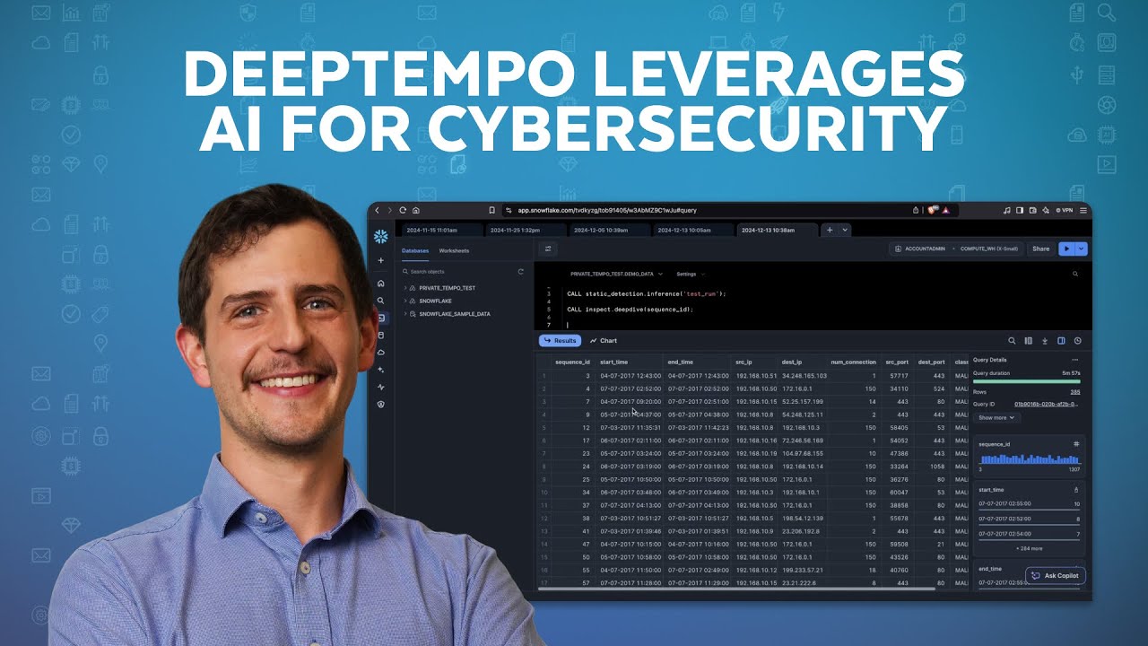The width and height of the screenshot is (1148, 646).
Task: Click the query duration progress bar
Action: click(1029, 381)
